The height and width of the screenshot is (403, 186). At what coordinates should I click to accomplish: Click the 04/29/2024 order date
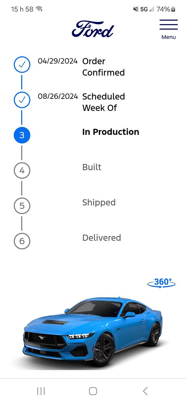(58, 61)
